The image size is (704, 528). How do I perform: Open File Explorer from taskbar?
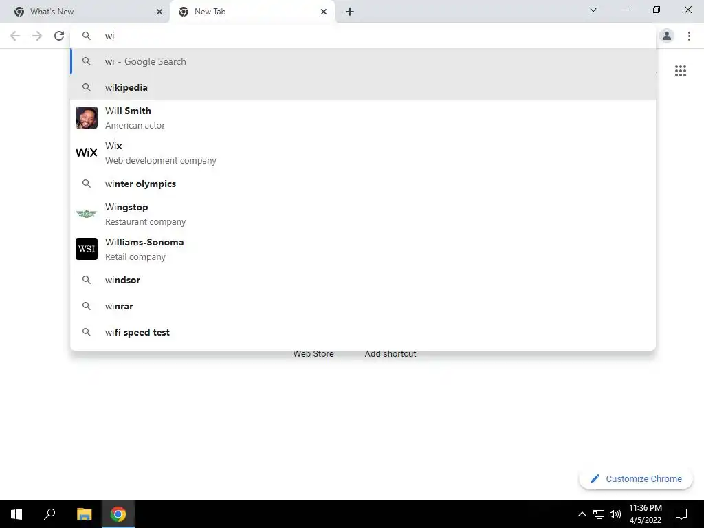point(84,514)
